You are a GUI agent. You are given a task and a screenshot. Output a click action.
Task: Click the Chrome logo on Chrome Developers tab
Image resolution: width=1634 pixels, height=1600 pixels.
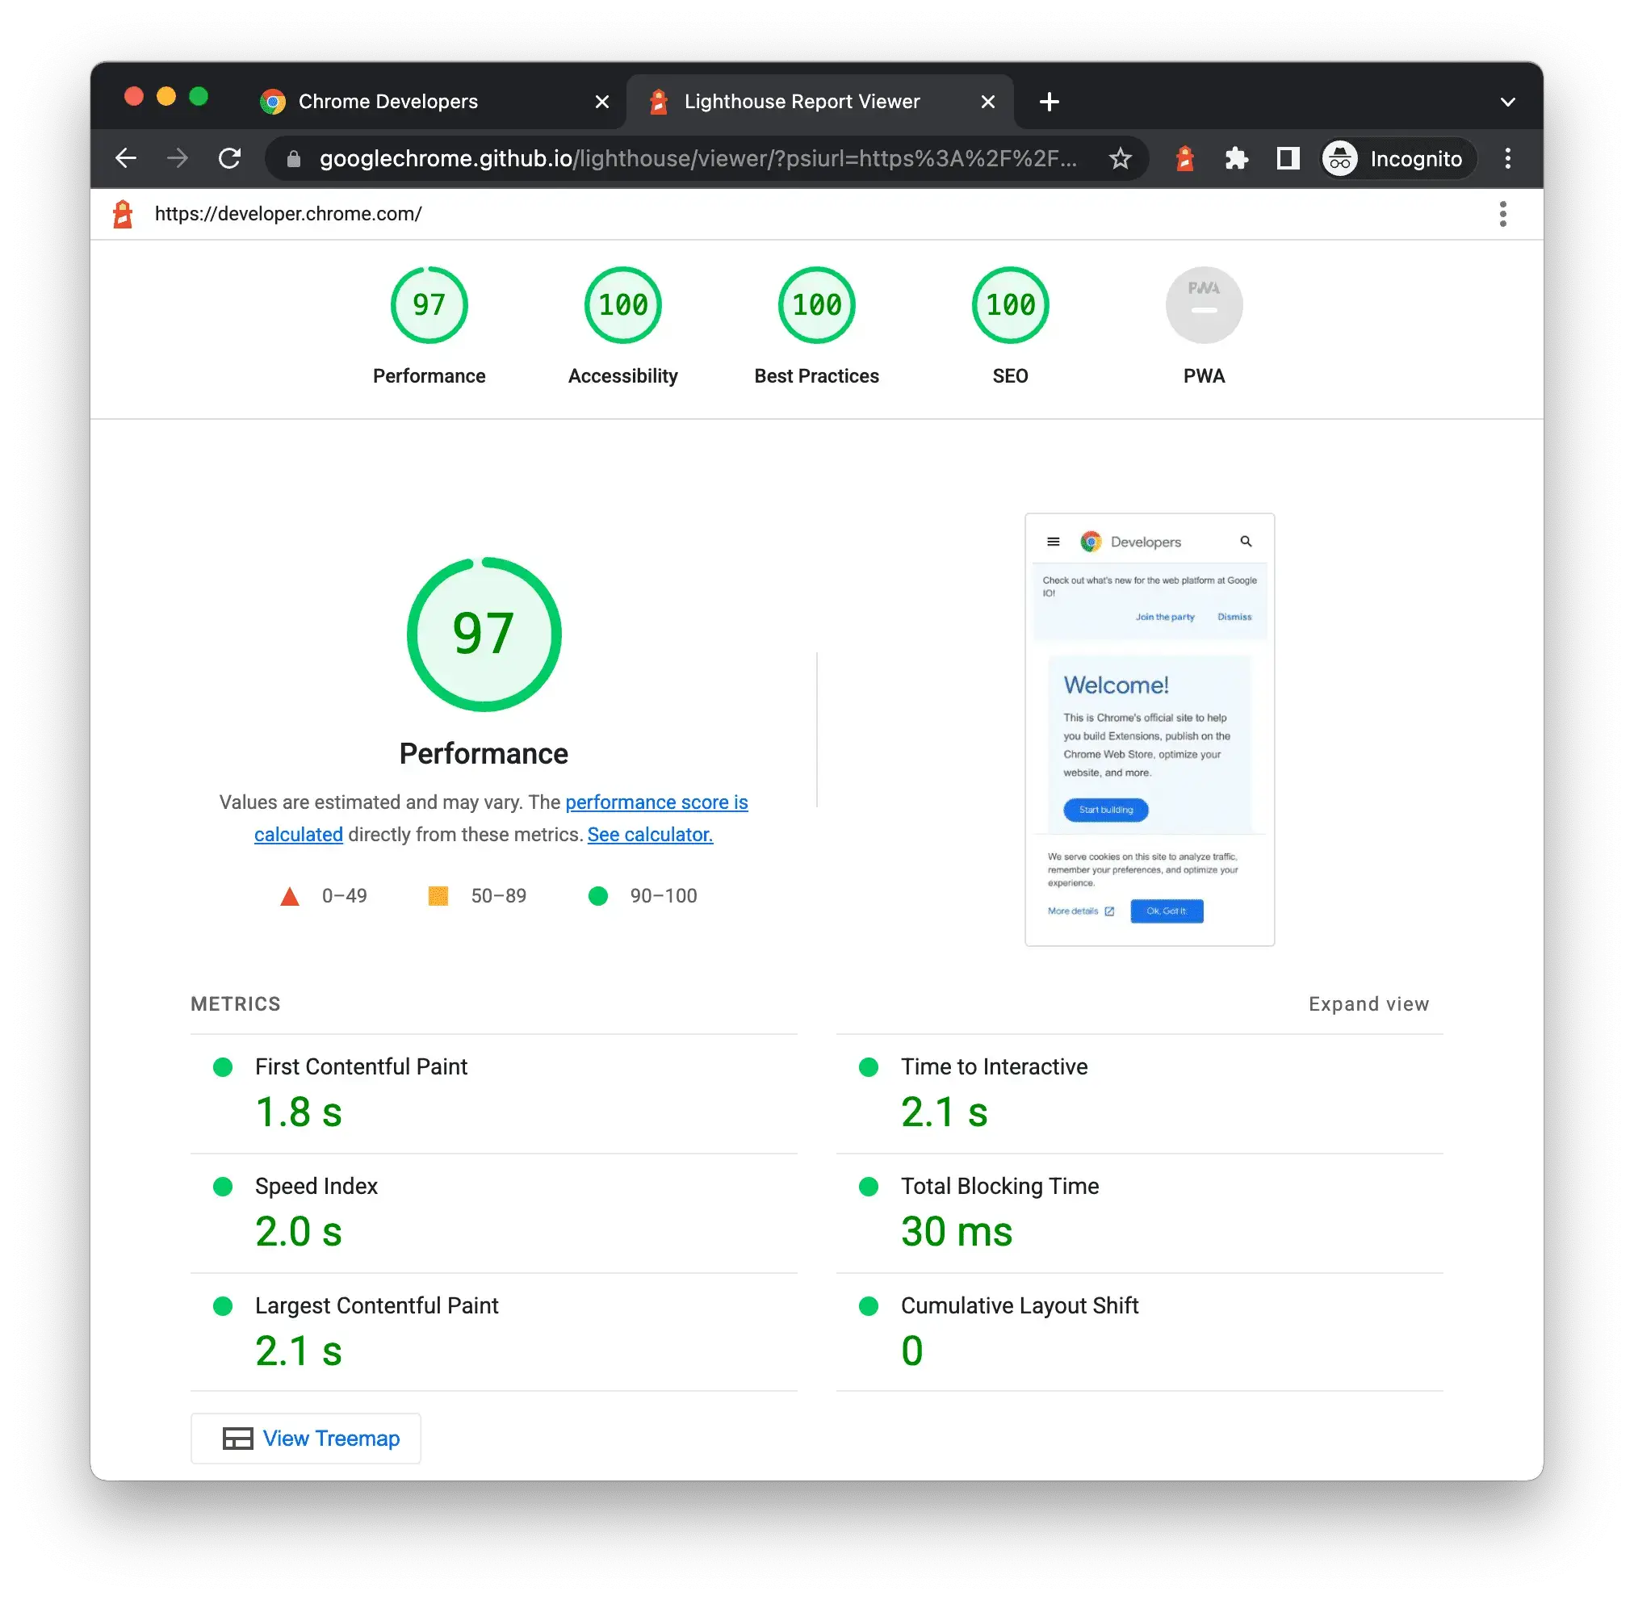[272, 102]
